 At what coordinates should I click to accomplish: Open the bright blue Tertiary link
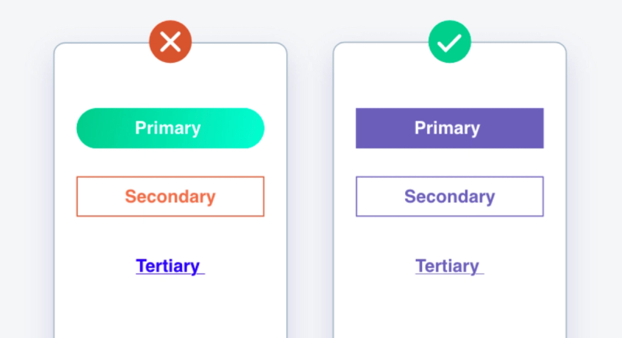(170, 266)
